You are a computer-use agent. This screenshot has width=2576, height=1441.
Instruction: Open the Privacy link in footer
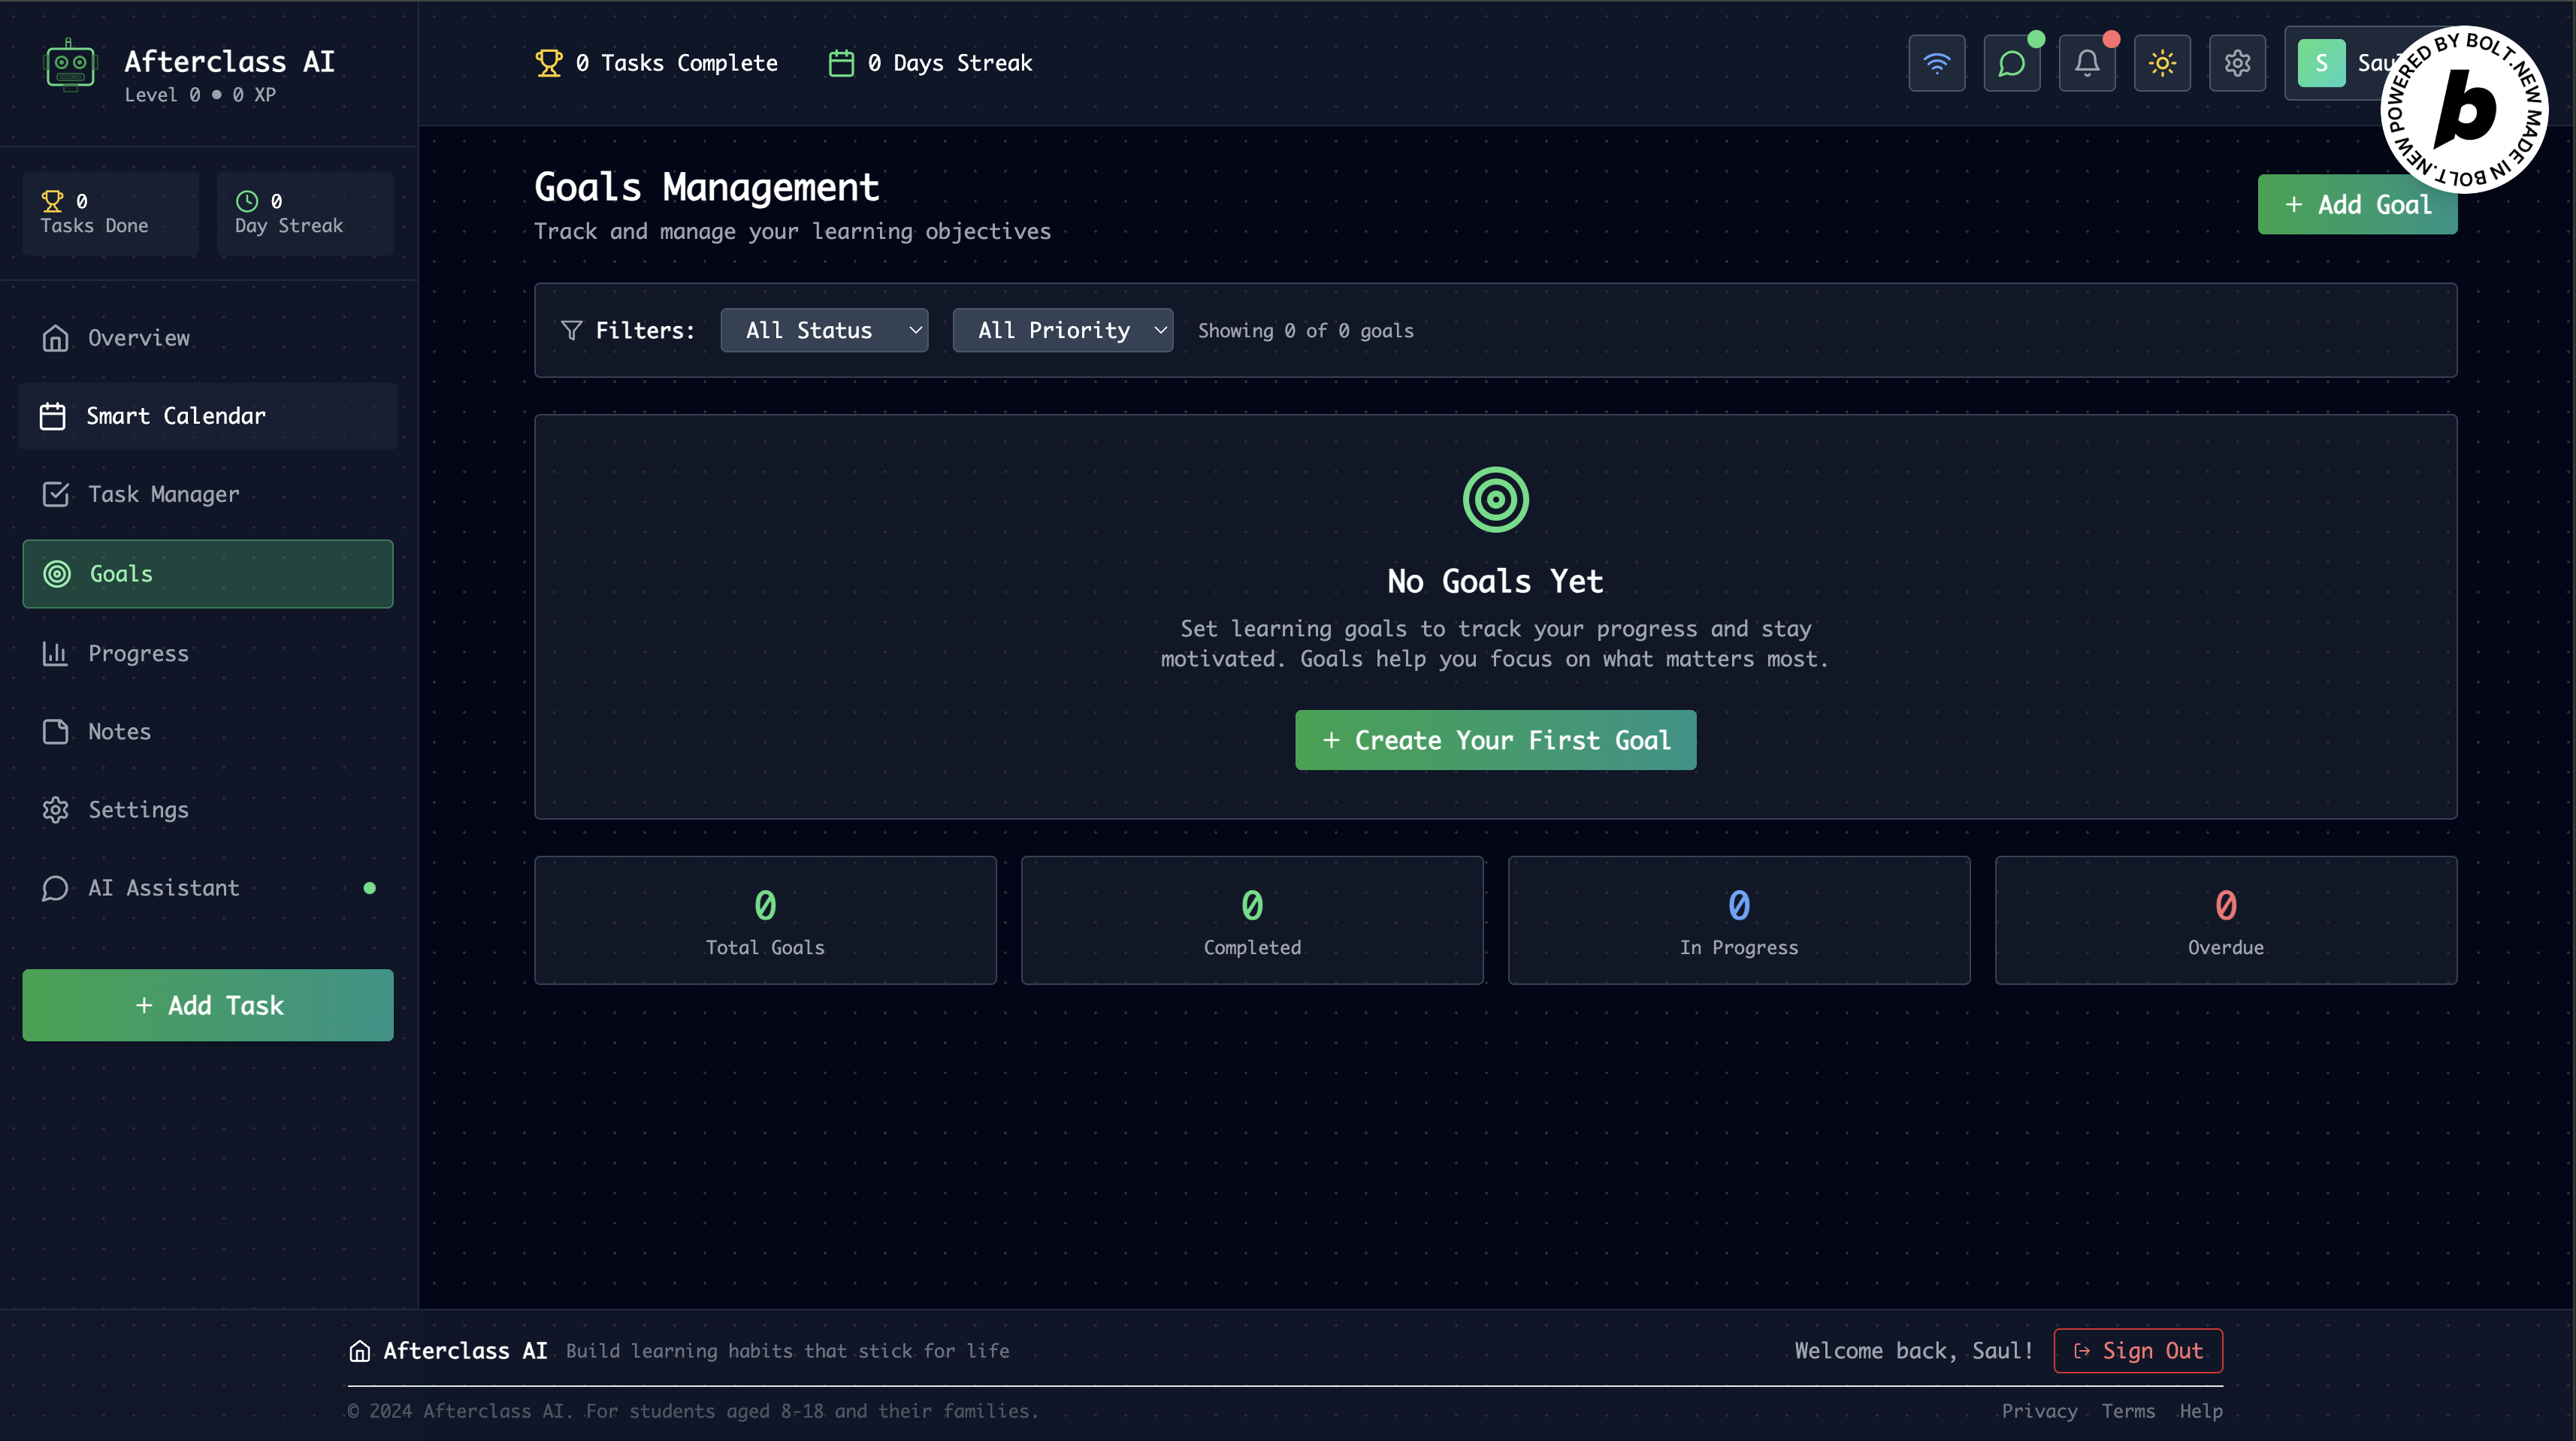tap(2039, 1411)
